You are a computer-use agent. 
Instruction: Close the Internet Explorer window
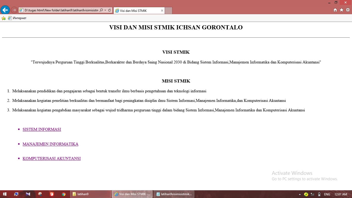tap(346, 2)
